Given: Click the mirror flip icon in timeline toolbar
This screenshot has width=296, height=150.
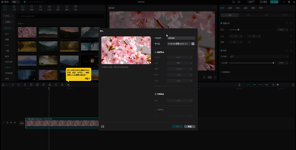Looking at the screenshot, I should coord(50,85).
